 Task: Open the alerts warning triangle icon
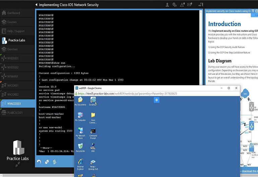point(182,5)
